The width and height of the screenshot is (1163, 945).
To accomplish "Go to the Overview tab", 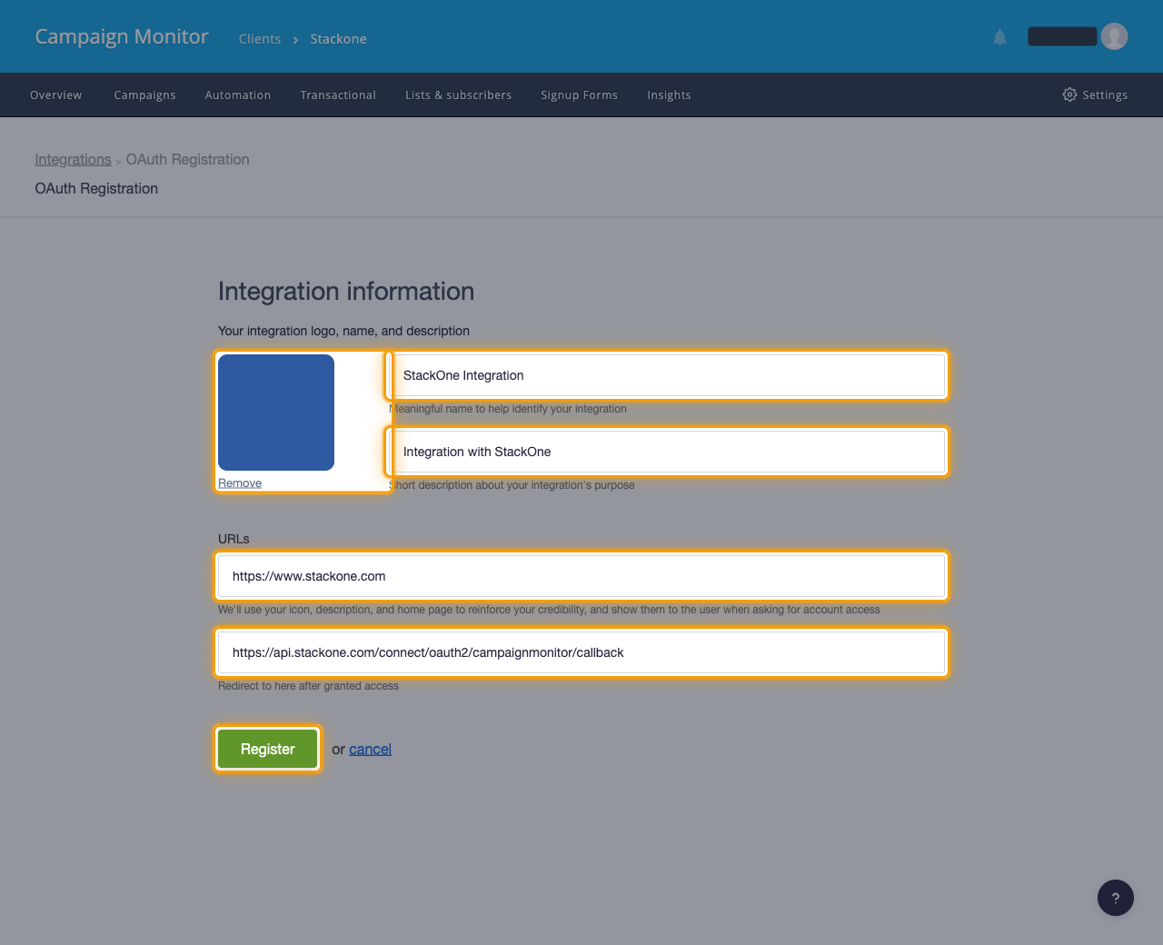I will [55, 94].
